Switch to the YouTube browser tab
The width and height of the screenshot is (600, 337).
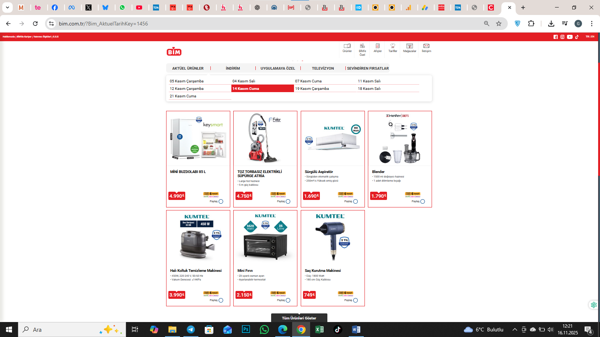click(139, 7)
